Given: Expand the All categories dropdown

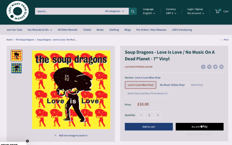Looking at the screenshot, I should pos(115,11).
